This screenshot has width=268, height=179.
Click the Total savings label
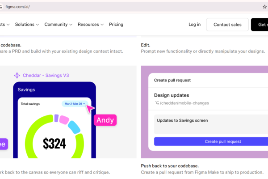pyautogui.click(x=30, y=104)
